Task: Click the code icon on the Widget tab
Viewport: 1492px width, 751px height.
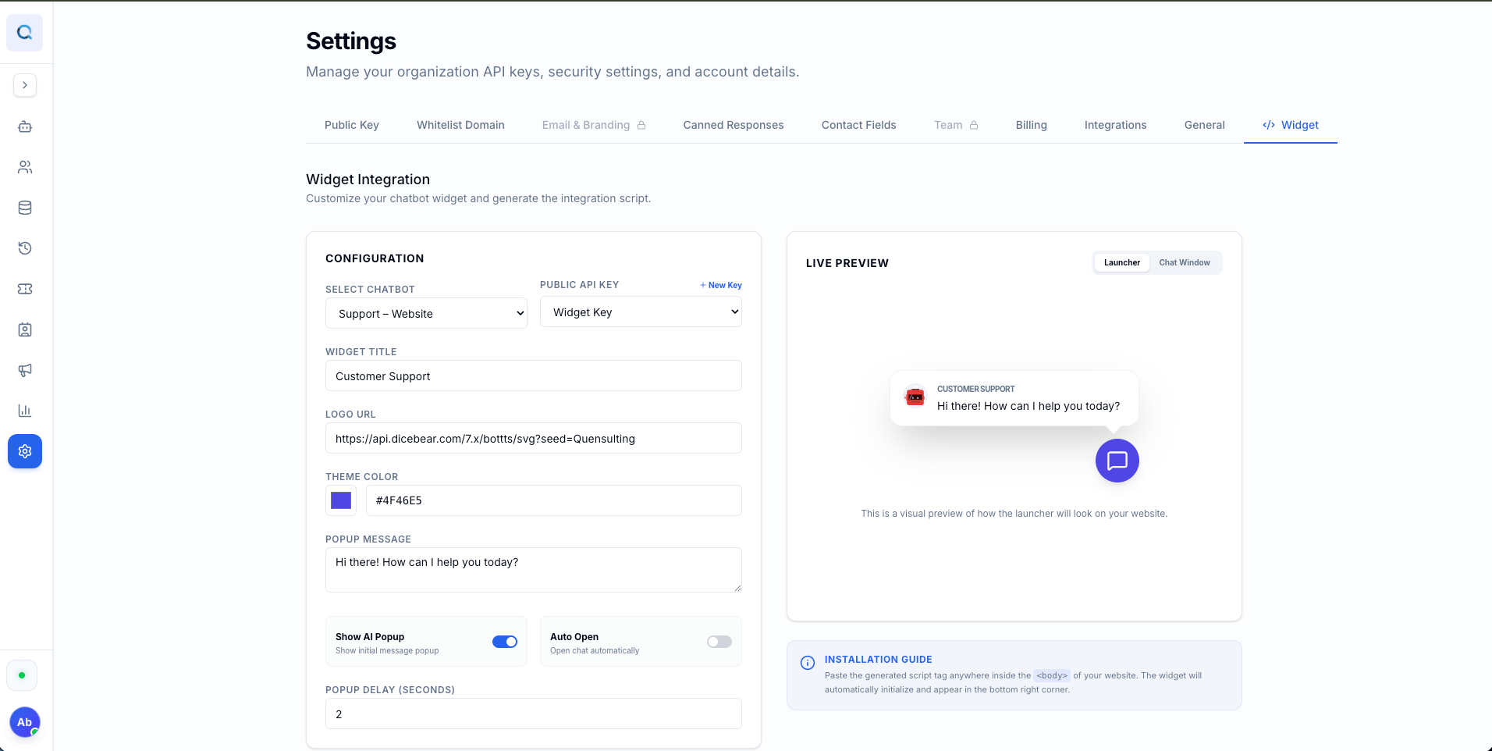Action: (1269, 125)
